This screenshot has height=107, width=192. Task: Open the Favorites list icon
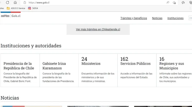pos(183,3)
